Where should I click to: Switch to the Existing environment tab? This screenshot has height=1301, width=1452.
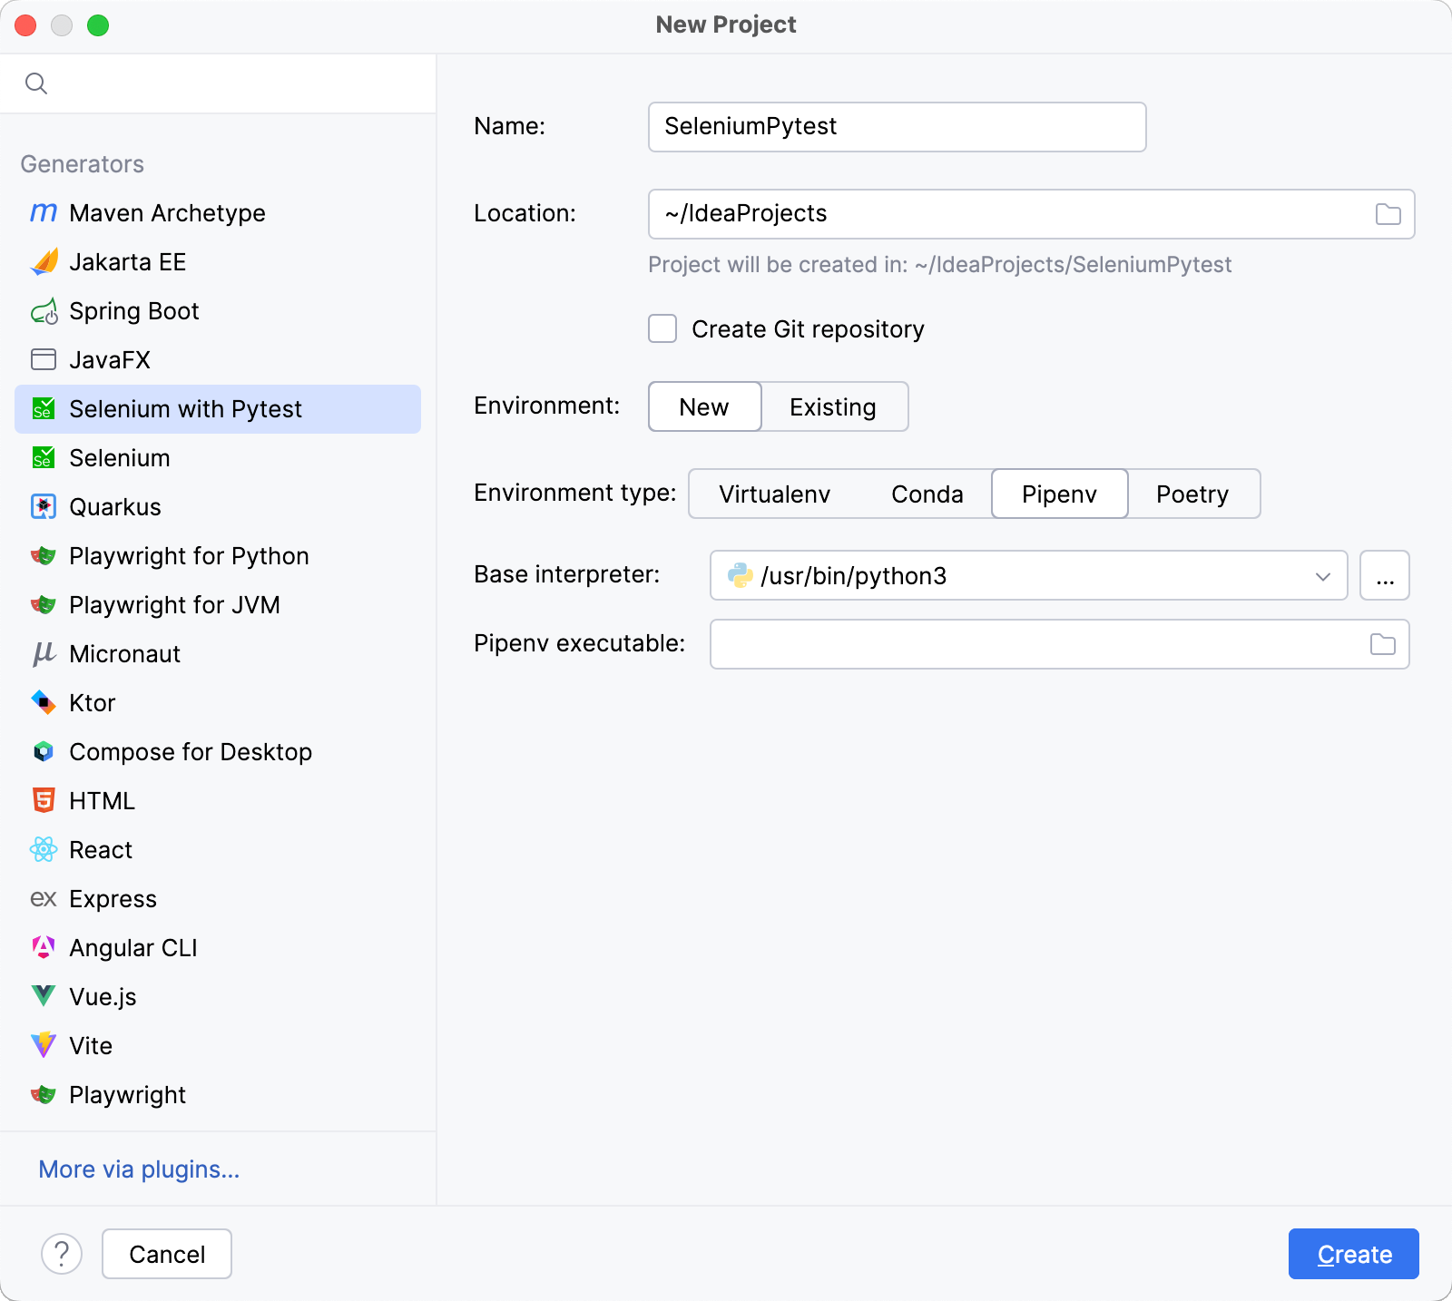(x=833, y=406)
